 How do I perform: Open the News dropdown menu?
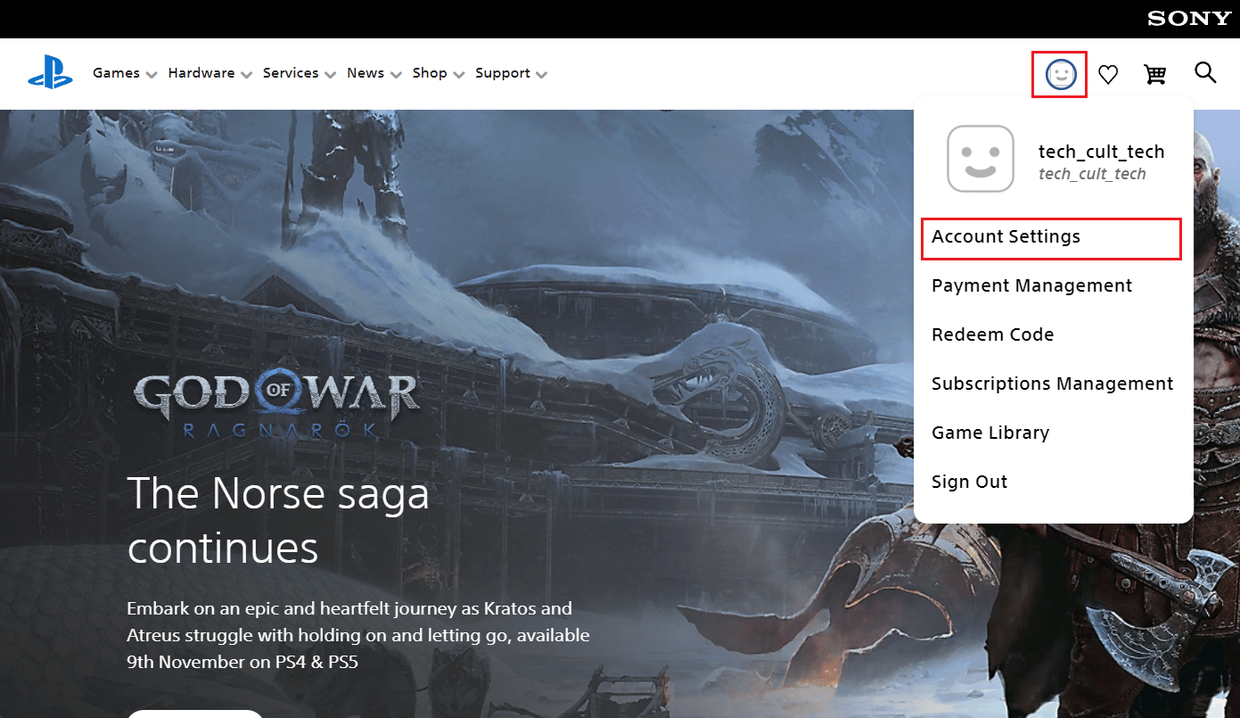point(374,73)
